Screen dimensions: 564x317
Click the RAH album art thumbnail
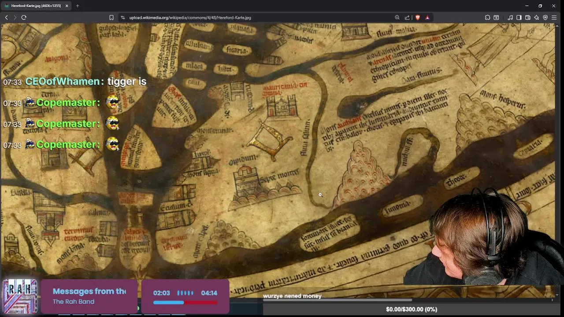point(20,297)
